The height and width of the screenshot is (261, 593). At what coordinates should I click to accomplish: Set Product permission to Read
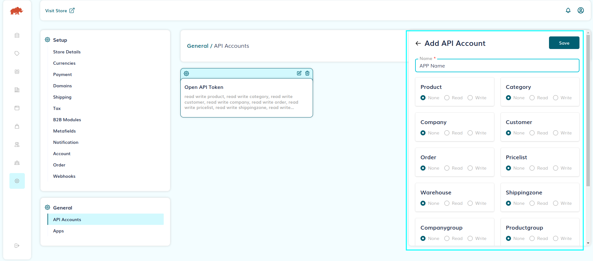point(447,98)
